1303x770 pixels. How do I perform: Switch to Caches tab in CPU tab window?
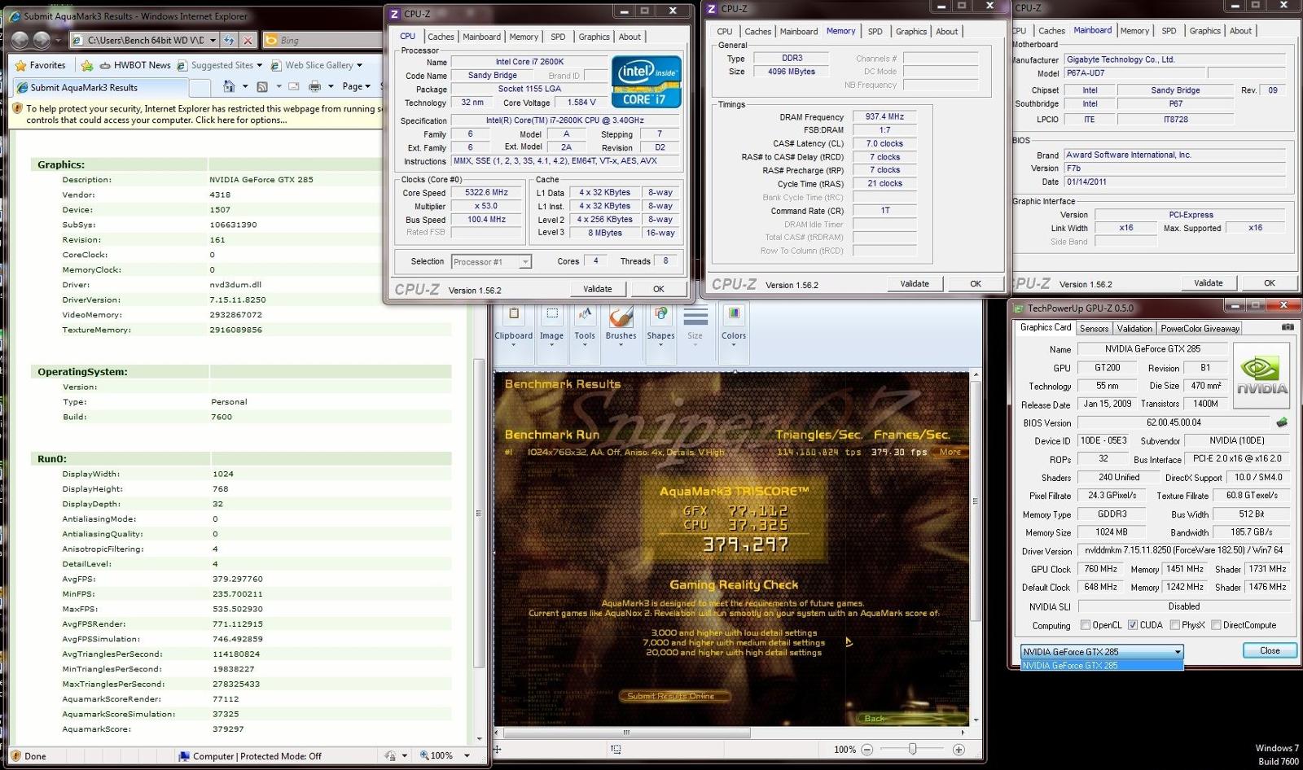point(441,37)
